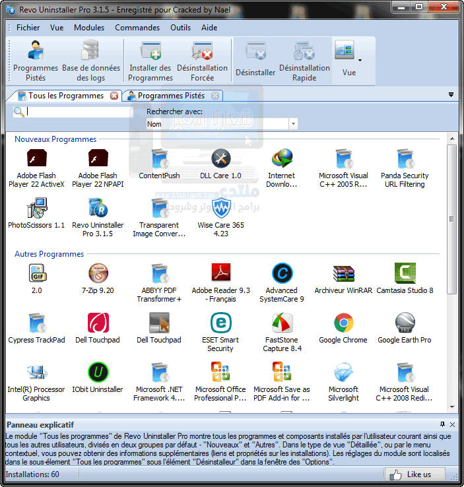Select Archiveur WinRAR icon
Image resolution: width=464 pixels, height=487 pixels.
pos(343,279)
